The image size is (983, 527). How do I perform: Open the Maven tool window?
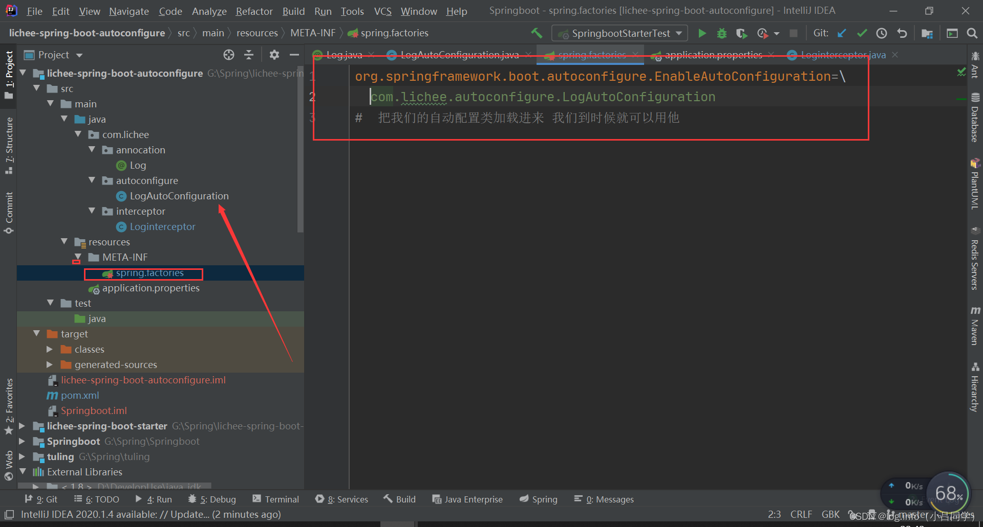pyautogui.click(x=975, y=326)
